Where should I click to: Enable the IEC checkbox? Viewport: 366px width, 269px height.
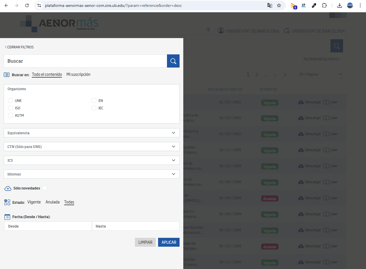94,108
